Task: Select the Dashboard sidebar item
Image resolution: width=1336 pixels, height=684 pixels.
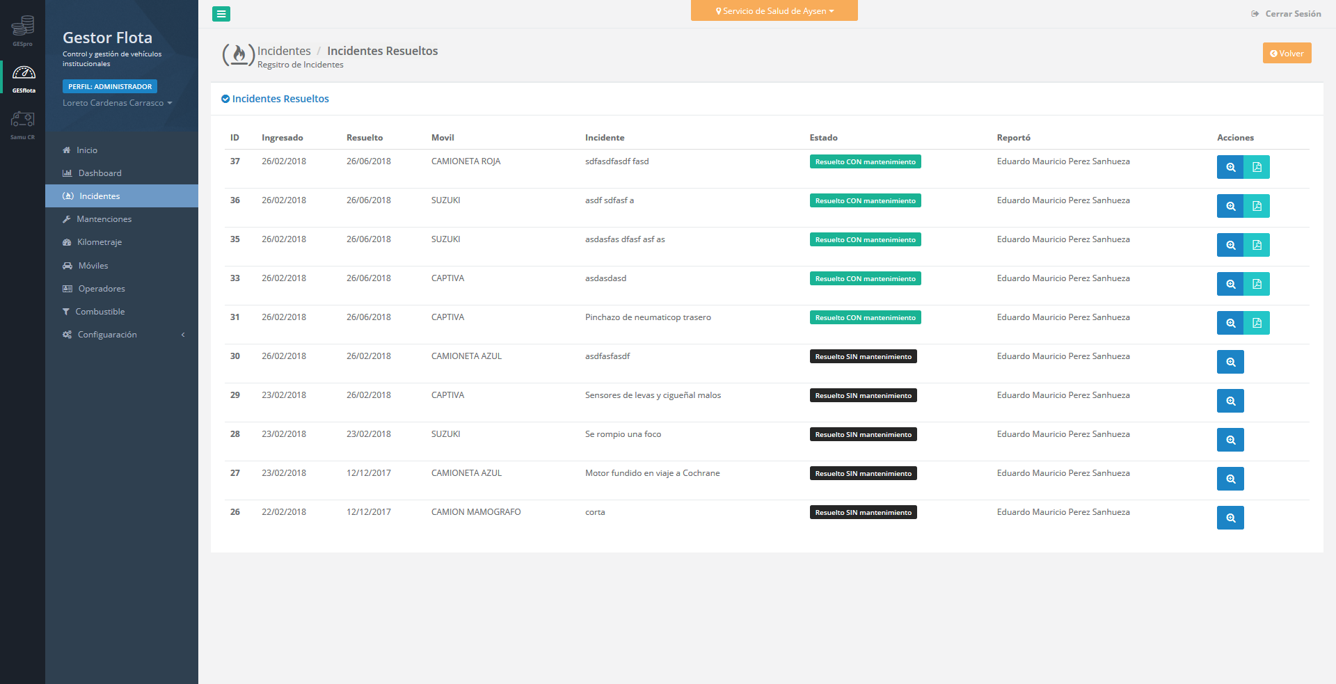Action: click(x=100, y=173)
